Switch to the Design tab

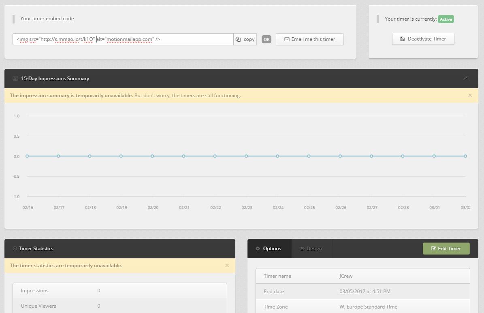(x=311, y=249)
